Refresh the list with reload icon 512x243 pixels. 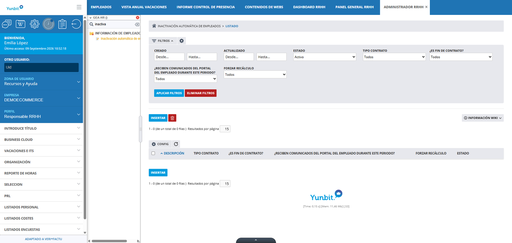tap(176, 144)
